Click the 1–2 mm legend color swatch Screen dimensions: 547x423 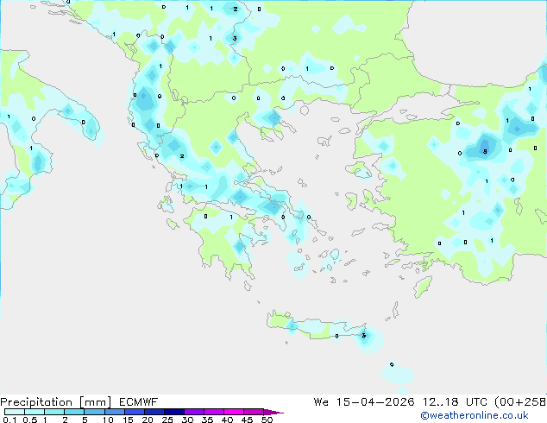(x=54, y=412)
